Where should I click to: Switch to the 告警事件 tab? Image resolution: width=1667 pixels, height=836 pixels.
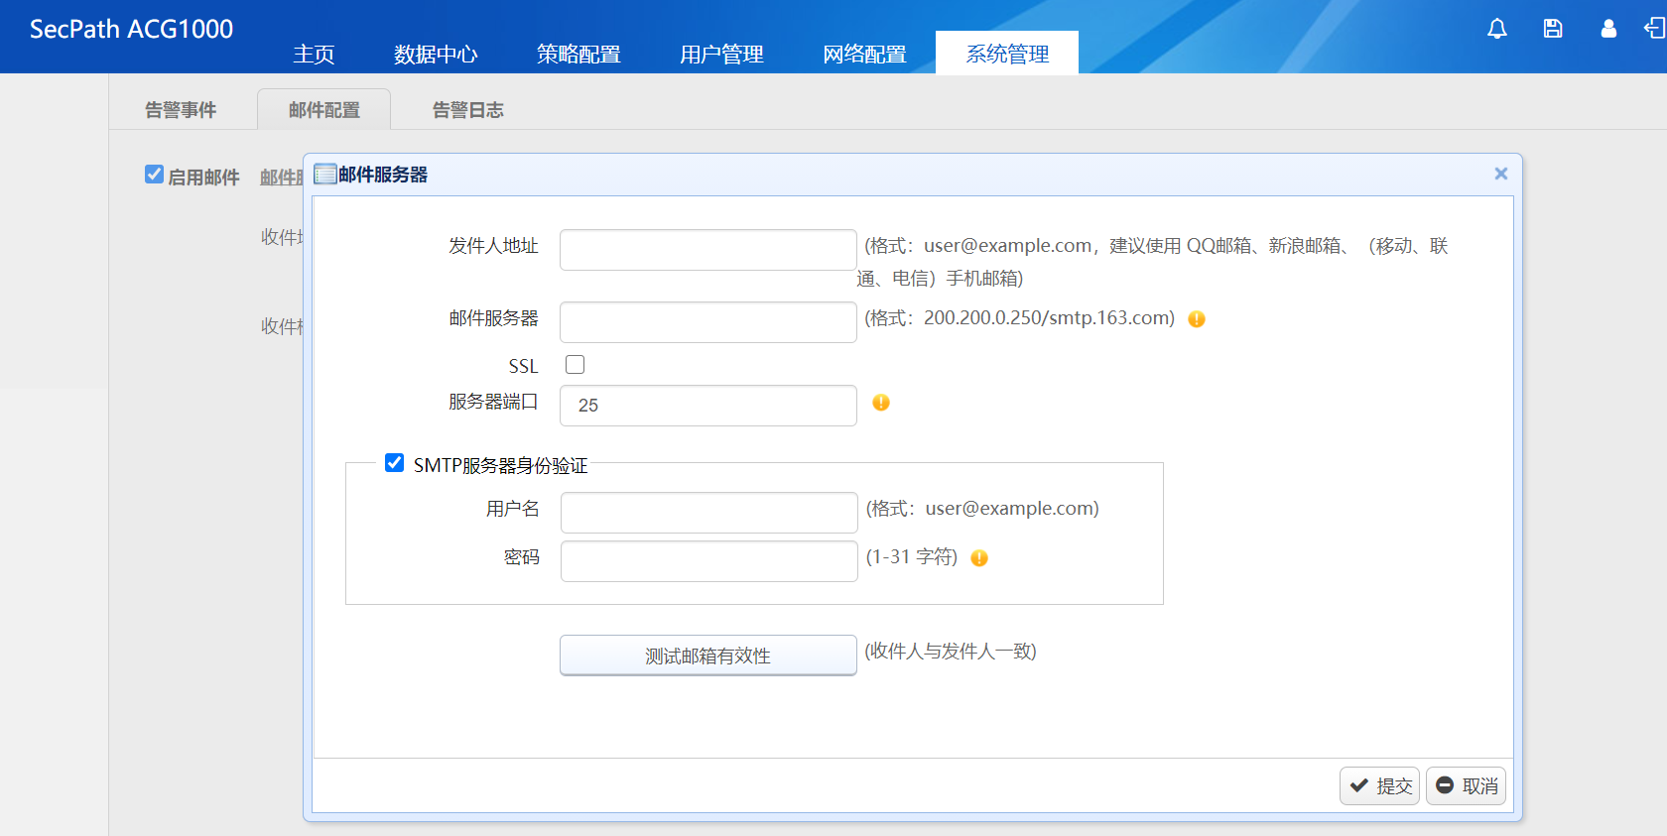click(181, 110)
